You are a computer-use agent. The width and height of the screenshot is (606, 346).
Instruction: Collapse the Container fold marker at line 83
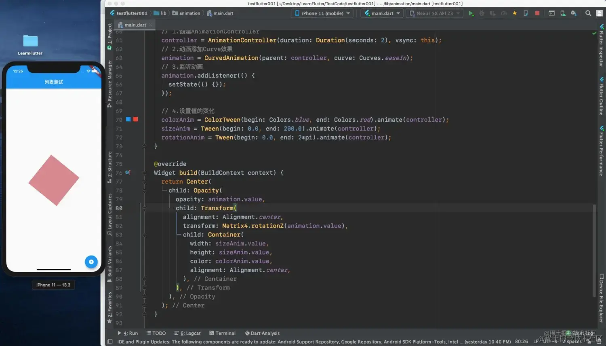144,234
